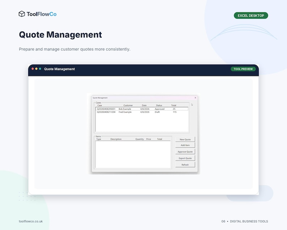Close the Quote Management dialog
The height and width of the screenshot is (230, 287).
[x=195, y=98]
